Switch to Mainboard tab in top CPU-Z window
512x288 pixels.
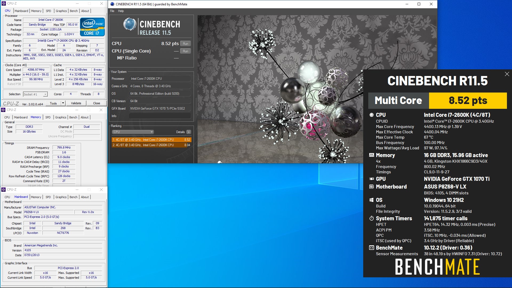coord(21,11)
